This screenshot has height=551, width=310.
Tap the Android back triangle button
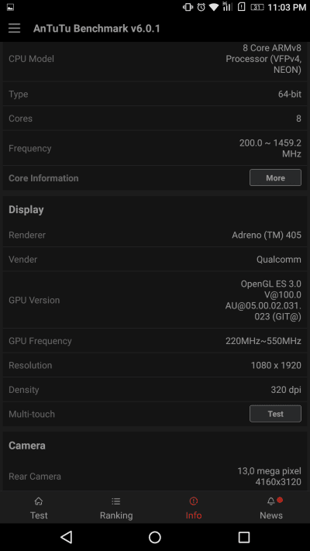(x=66, y=537)
